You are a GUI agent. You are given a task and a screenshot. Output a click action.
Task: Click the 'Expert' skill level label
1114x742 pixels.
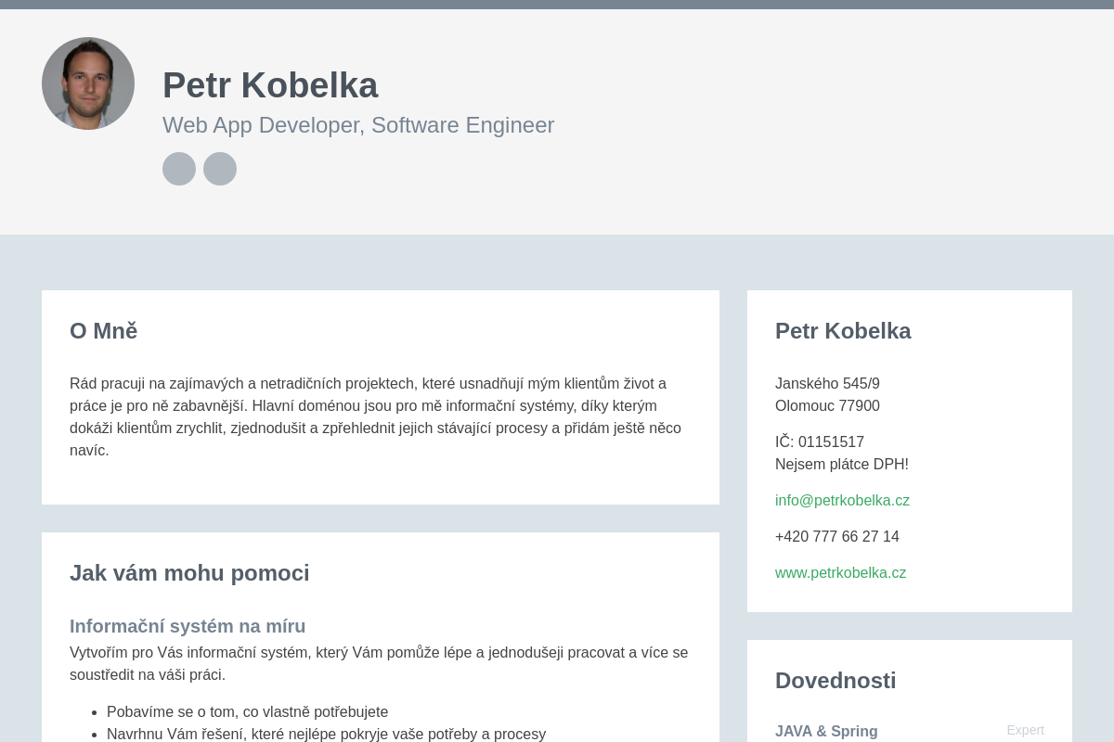point(1025,730)
